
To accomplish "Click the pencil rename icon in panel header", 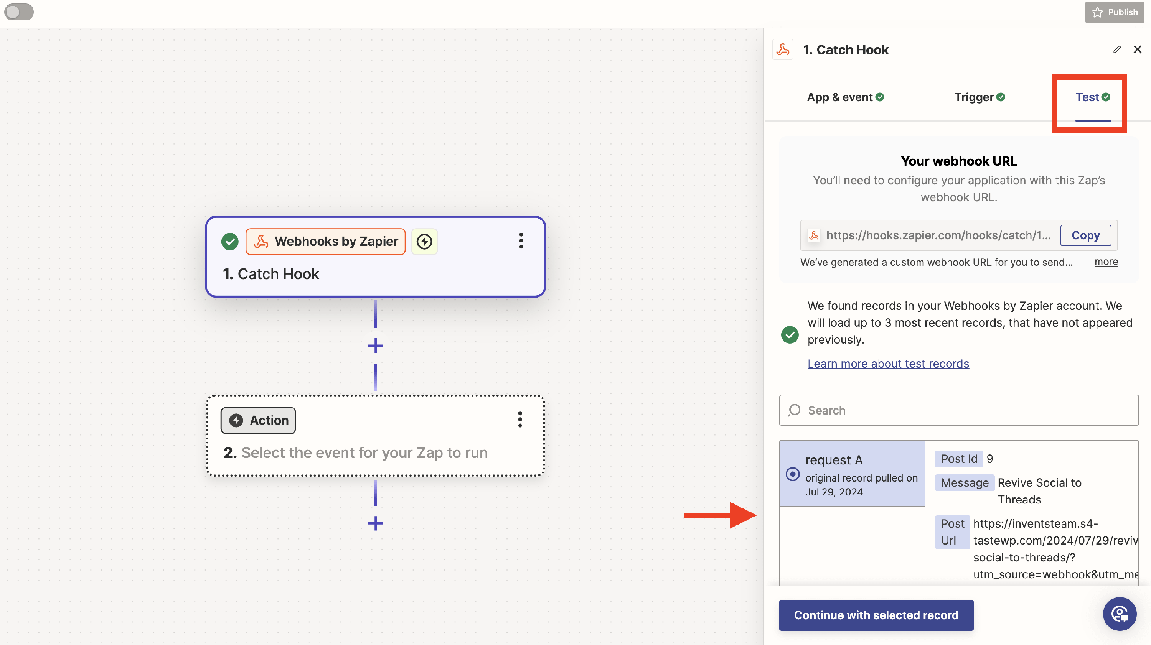I will pos(1116,49).
